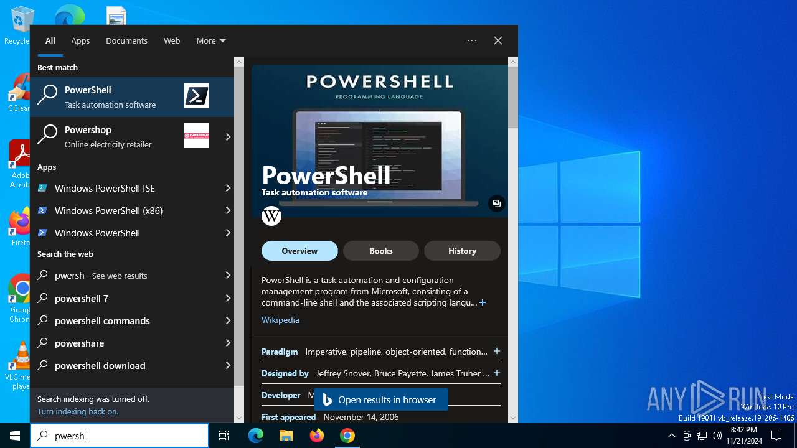The height and width of the screenshot is (448, 797).
Task: Click the search input field with pwersh
Action: (120, 436)
